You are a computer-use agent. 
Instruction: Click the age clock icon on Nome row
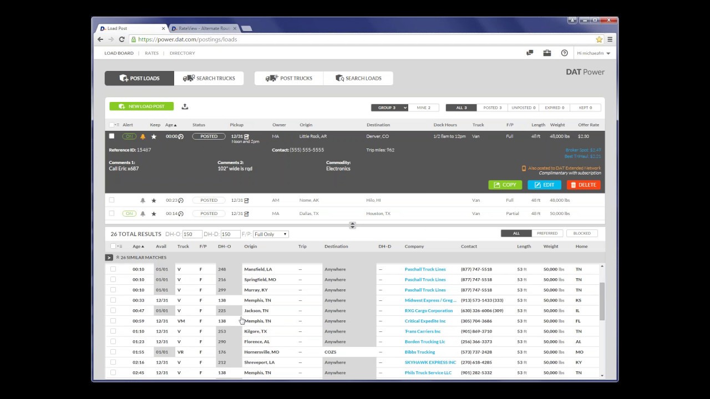(181, 201)
